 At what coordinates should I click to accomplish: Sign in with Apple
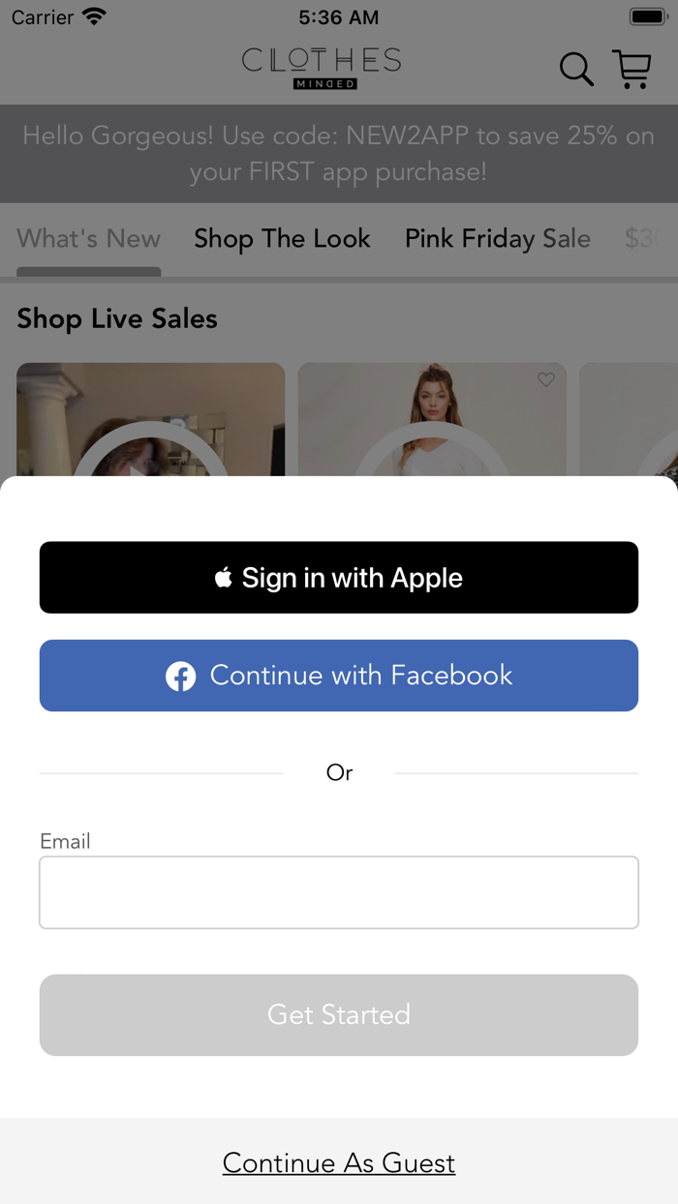pos(339,578)
